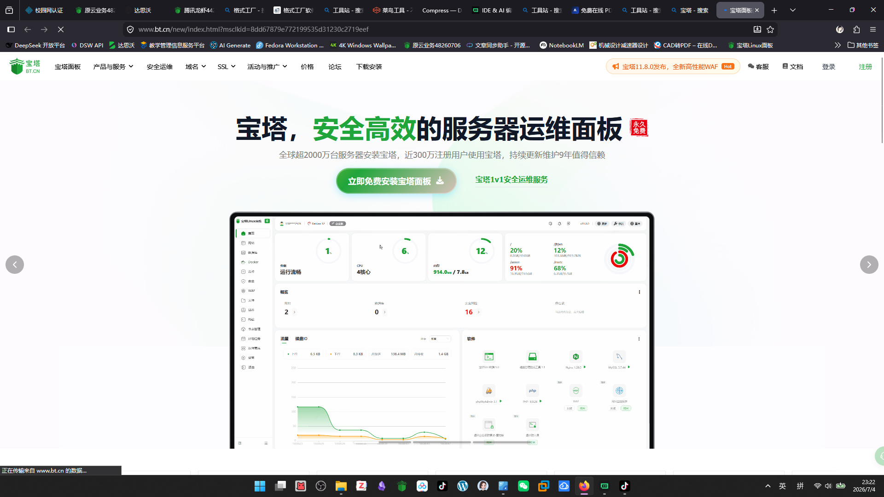
Task: Open File Explorer from taskbar
Action: tap(341, 486)
